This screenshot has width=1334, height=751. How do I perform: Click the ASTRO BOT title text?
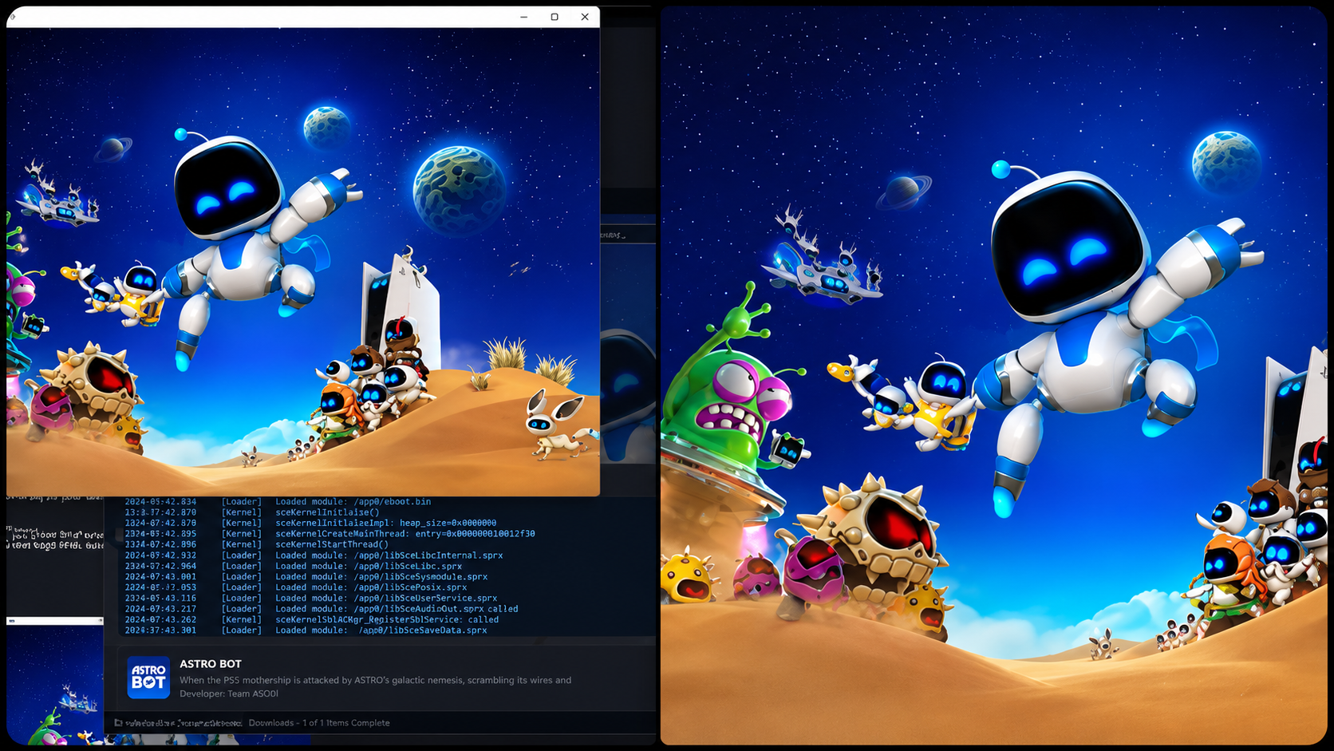[211, 664]
